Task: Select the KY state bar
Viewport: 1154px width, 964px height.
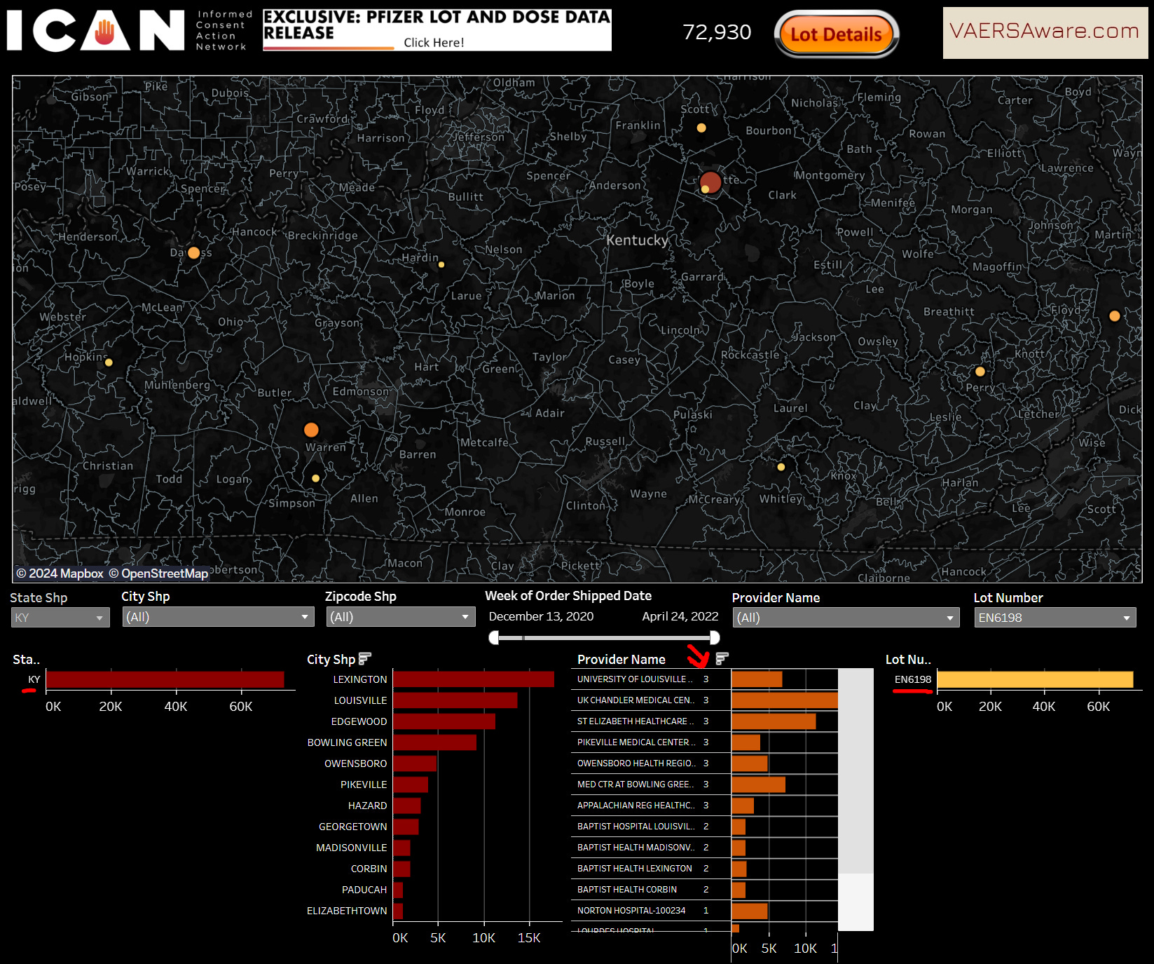Action: coord(165,679)
